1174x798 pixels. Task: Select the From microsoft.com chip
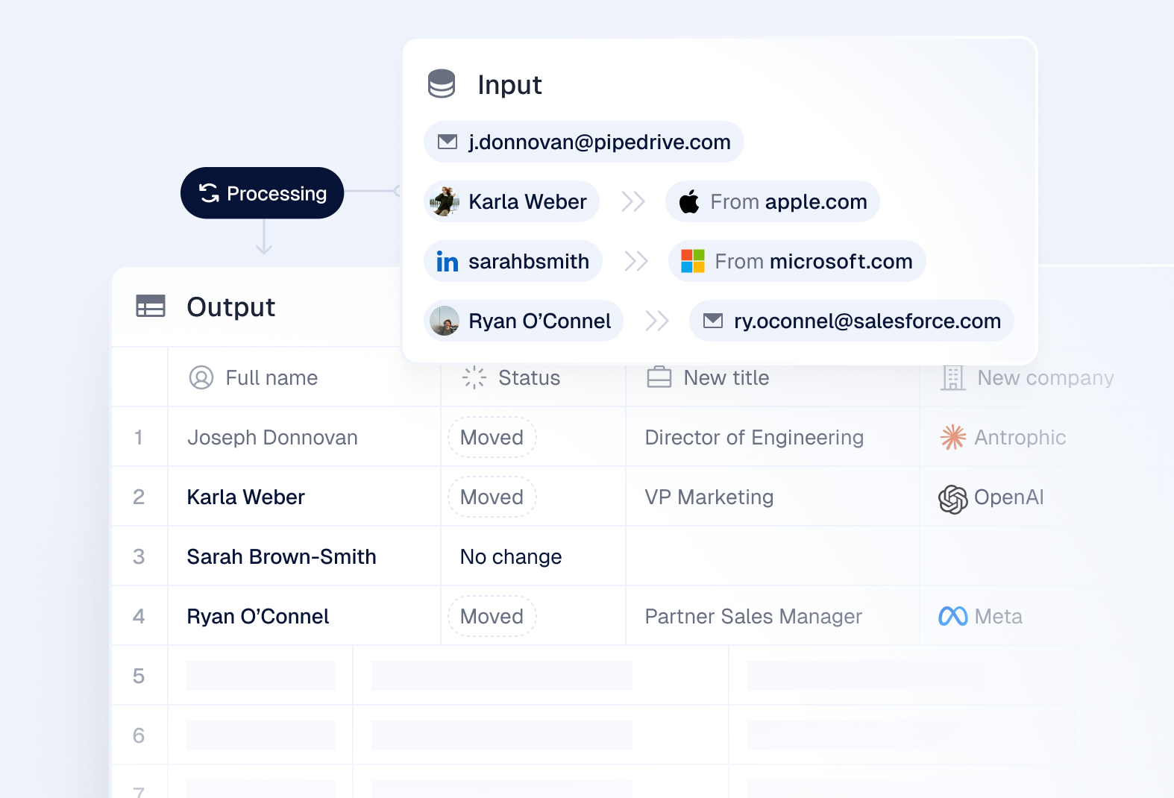pyautogui.click(x=797, y=261)
